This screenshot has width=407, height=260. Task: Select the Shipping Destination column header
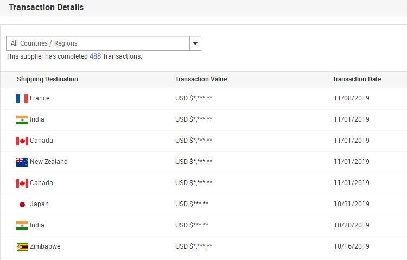(47, 79)
